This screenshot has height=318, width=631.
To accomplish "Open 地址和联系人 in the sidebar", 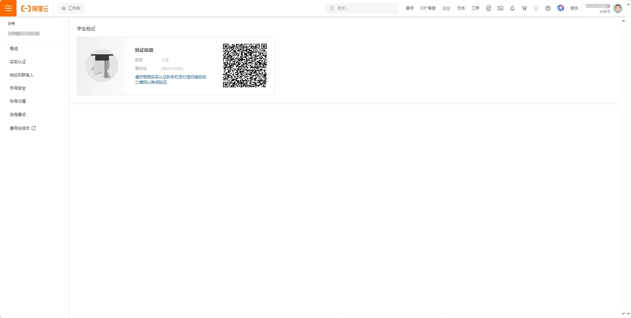I will coord(22,75).
